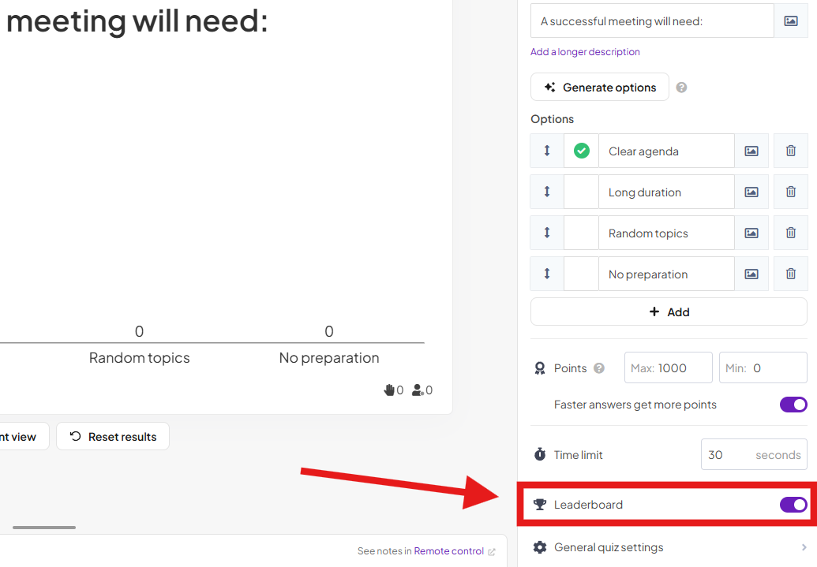Screen dimensions: 817x567
Task: Click image icon beside question title field
Action: (790, 21)
